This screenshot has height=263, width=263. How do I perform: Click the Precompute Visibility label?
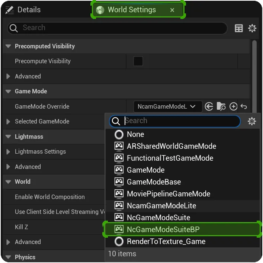click(x=43, y=61)
